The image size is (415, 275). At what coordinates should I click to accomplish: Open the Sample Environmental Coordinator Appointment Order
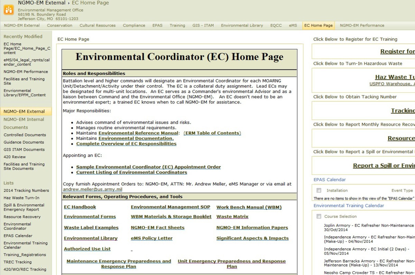tap(148, 167)
